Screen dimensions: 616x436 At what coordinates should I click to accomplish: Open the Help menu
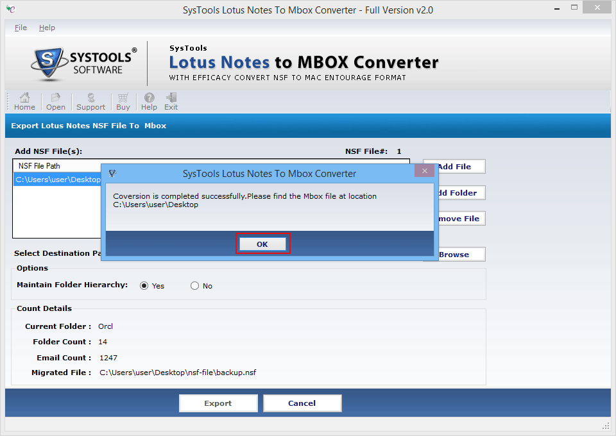tap(47, 28)
